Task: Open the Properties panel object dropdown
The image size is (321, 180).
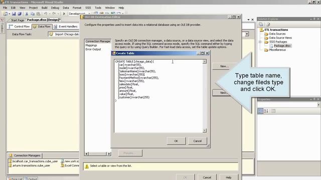Action: coord(318,104)
